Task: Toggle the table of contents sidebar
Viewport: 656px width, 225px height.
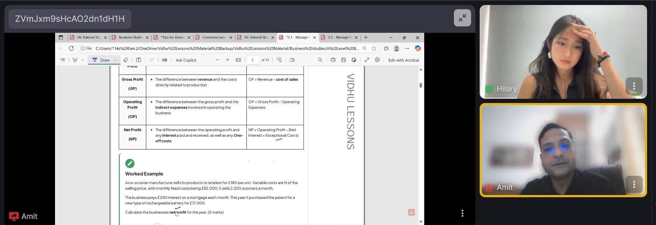Action: tap(63, 60)
